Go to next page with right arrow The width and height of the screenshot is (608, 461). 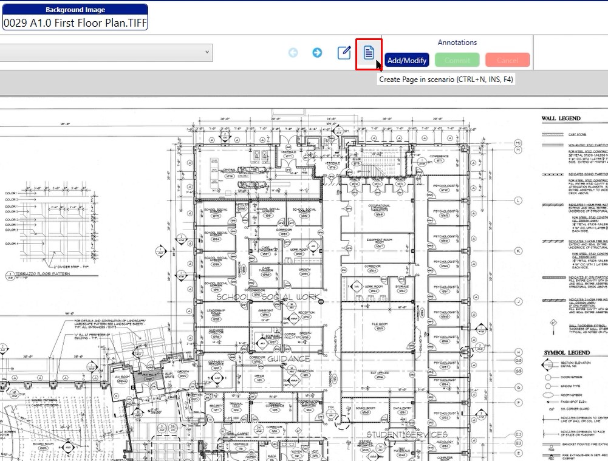tap(317, 53)
